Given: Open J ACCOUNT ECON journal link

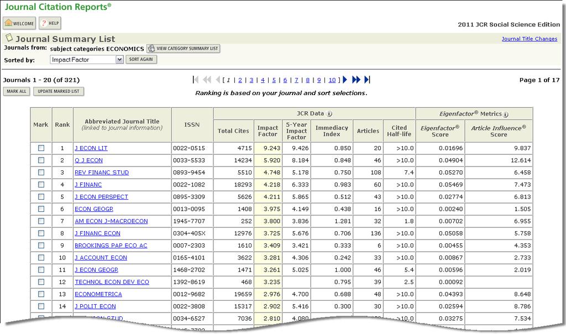Looking at the screenshot, I should (101, 258).
